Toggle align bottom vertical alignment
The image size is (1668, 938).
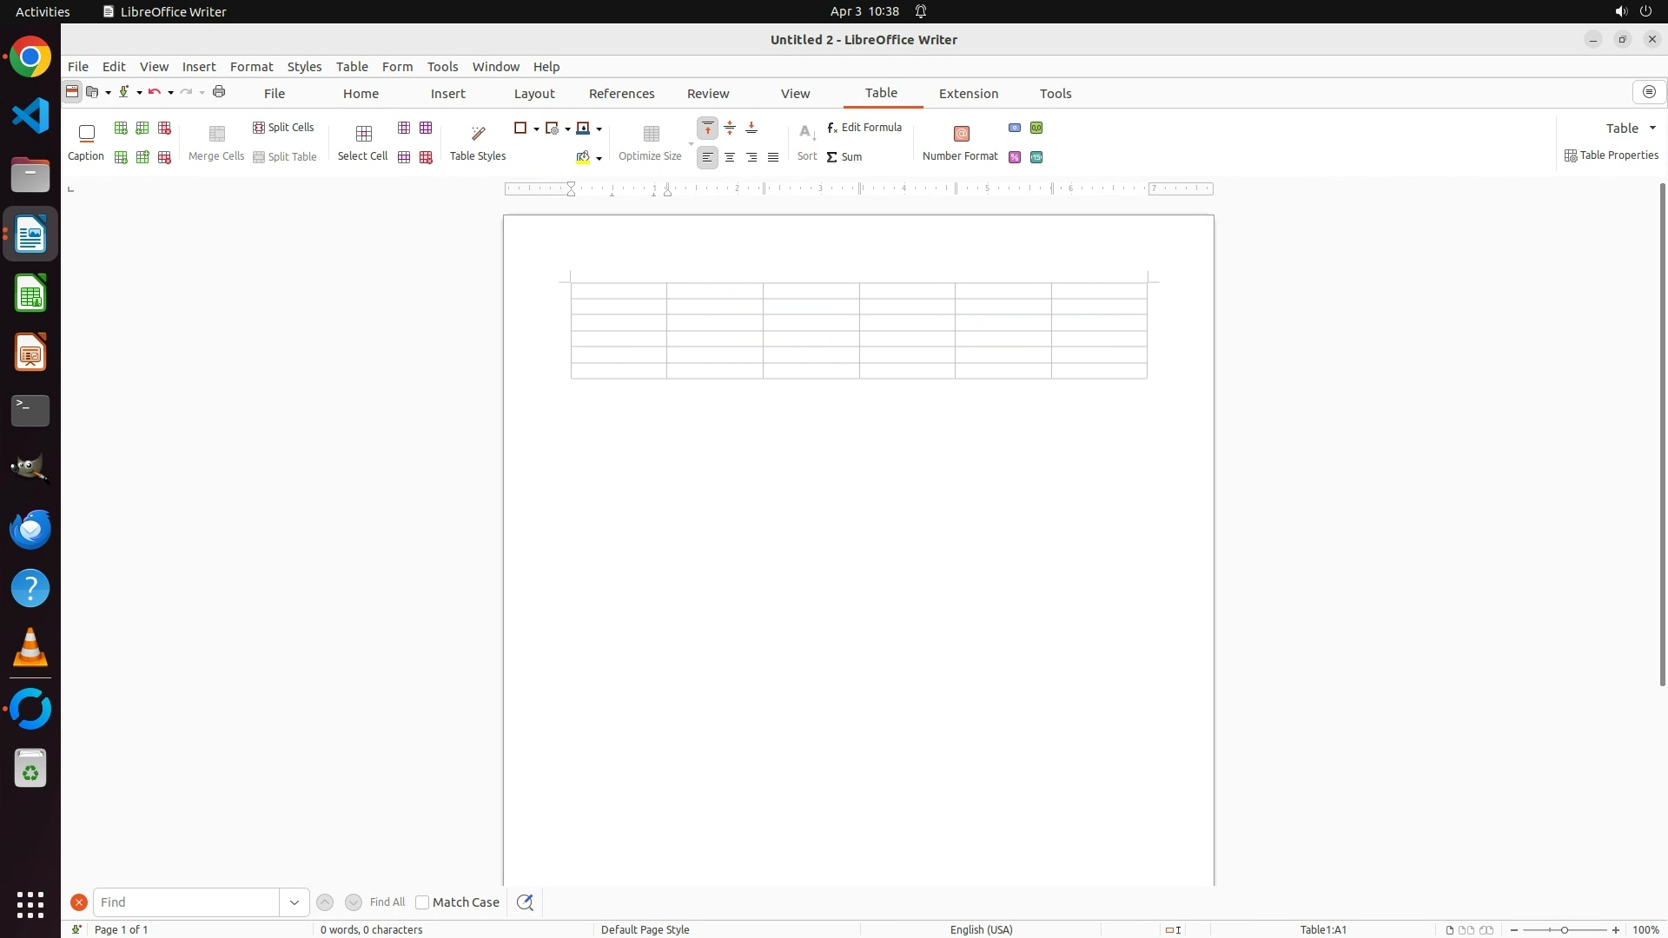click(751, 129)
